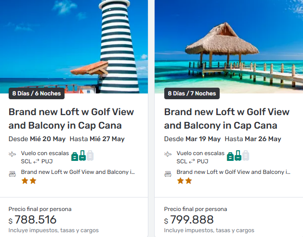
Task: Click the bed icon in the left card
Action: [13, 173]
